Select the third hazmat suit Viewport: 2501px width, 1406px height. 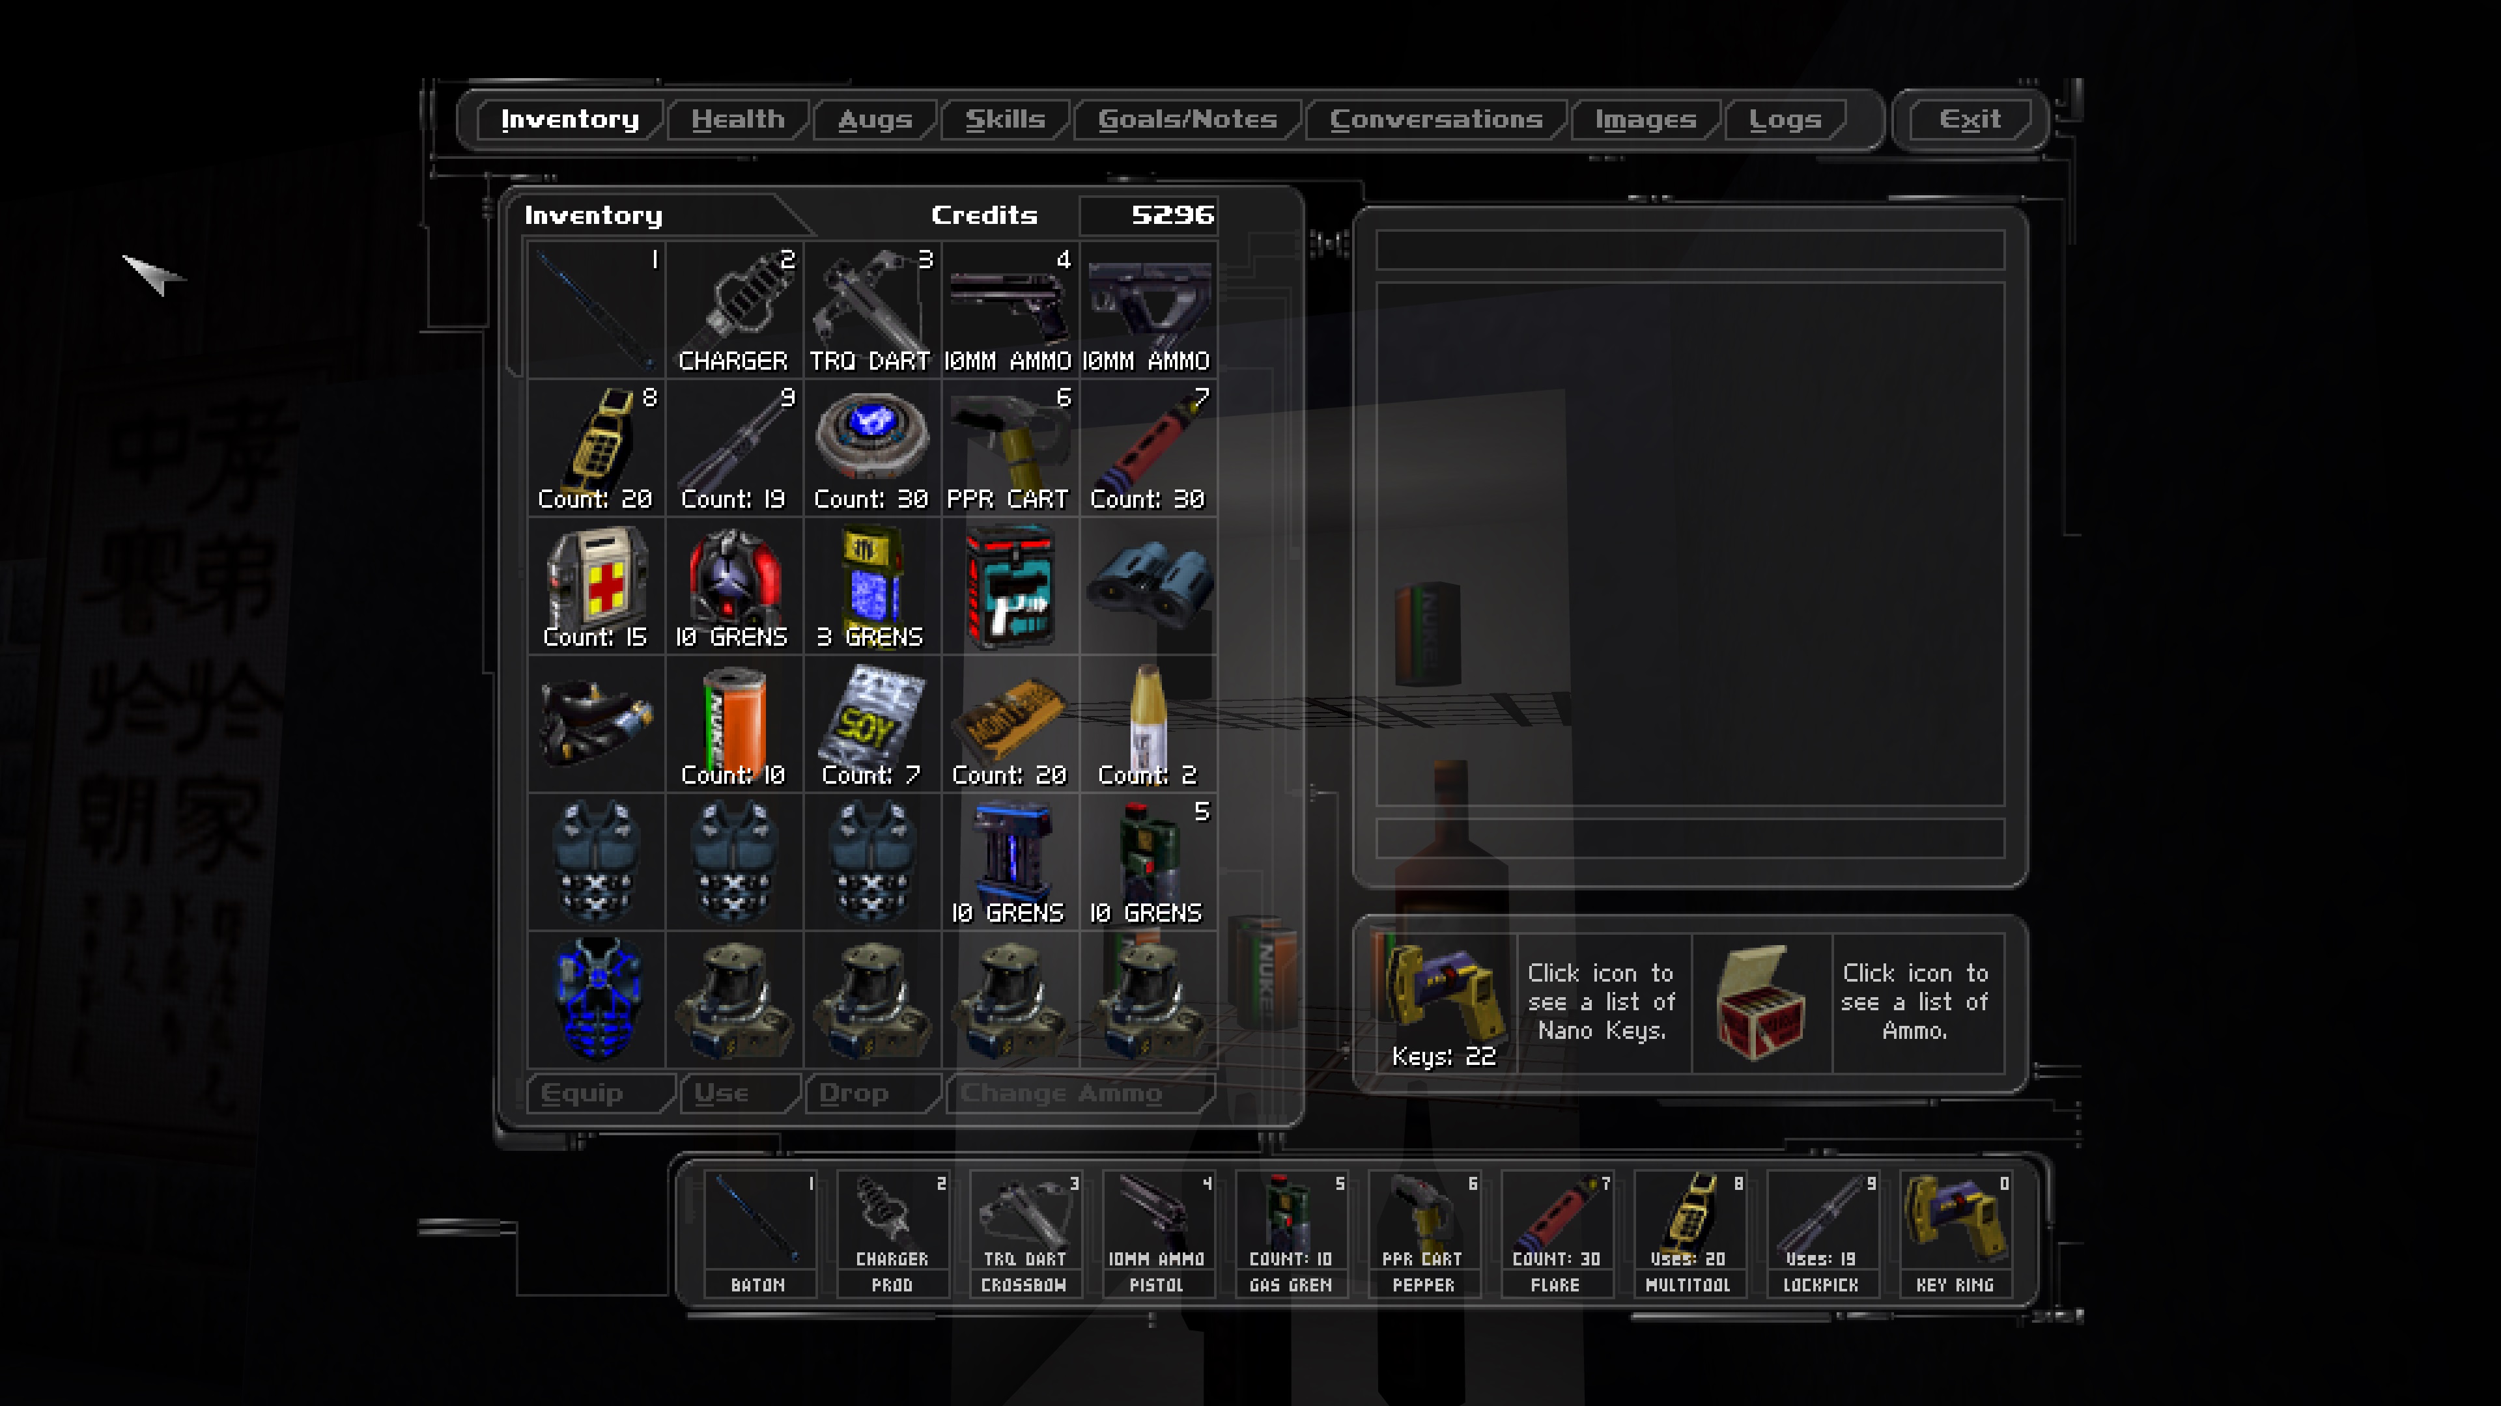coord(1010,999)
